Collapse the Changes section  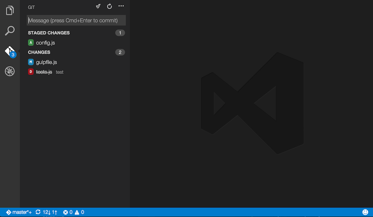[x=39, y=52]
